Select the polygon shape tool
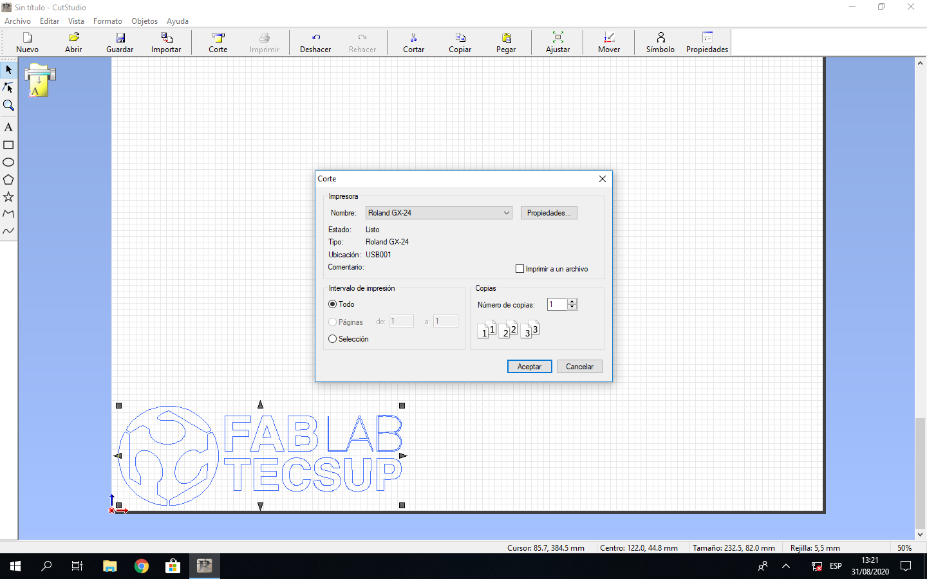Image resolution: width=927 pixels, height=579 pixels. click(8, 179)
